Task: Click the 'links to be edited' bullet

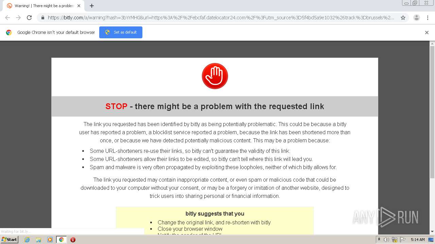Action: [201, 159]
